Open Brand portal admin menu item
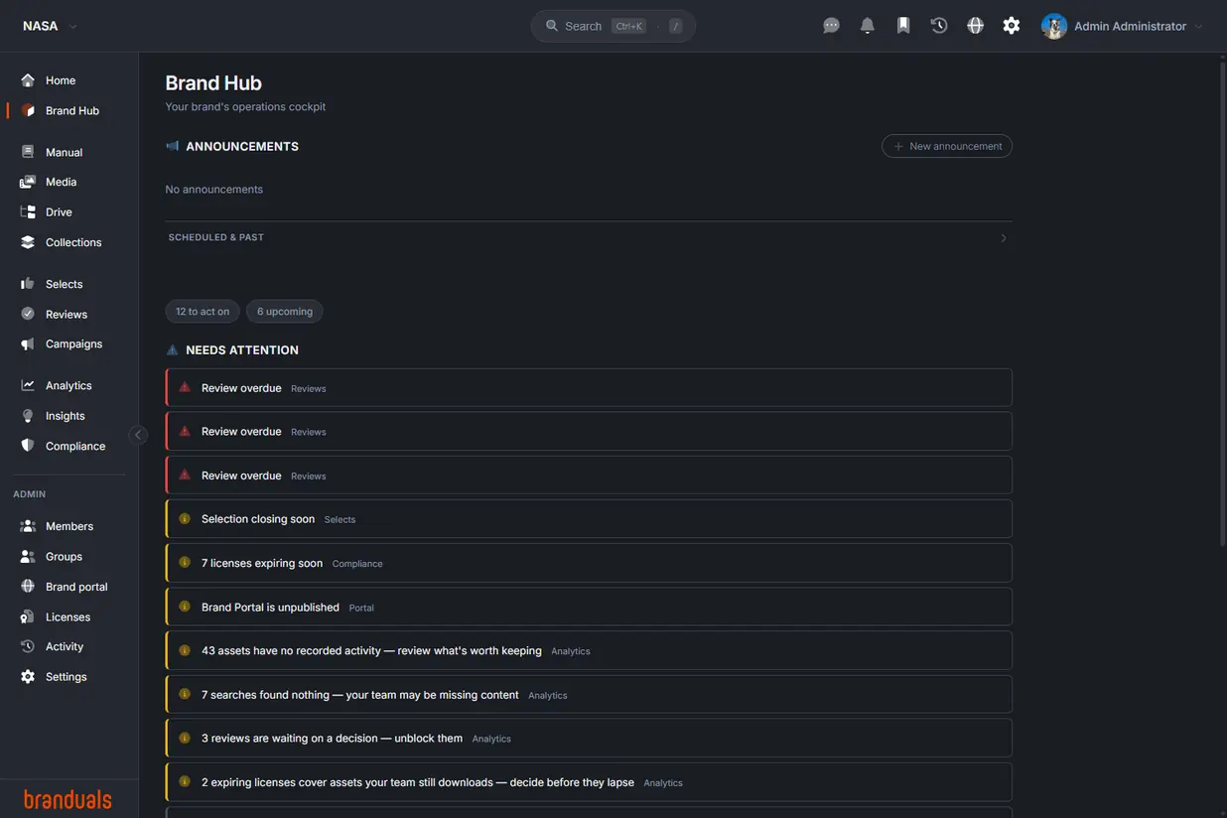 [69, 587]
